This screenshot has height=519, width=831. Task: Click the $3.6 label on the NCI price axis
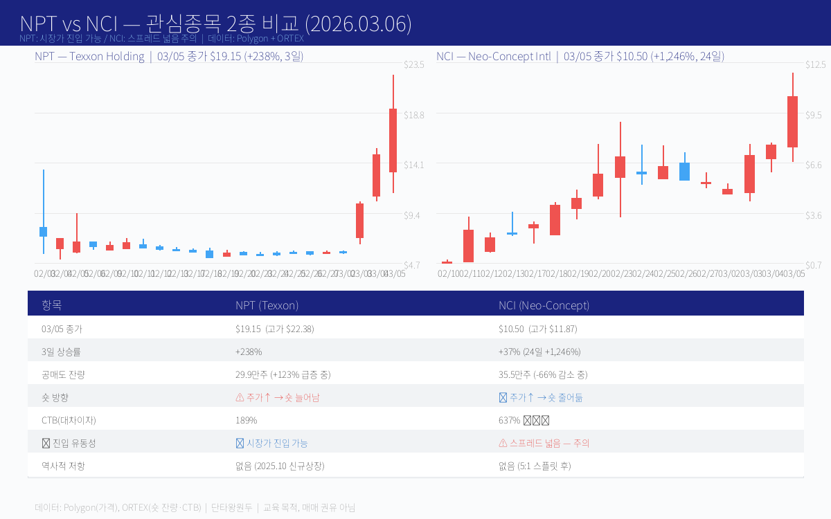tap(815, 215)
